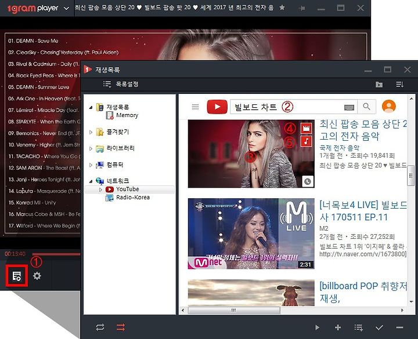Click music note icon on first thumbnail

[x=307, y=141]
